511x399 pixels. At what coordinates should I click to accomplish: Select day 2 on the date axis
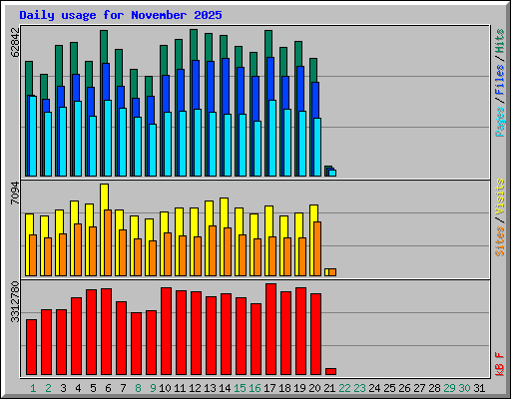(48, 388)
